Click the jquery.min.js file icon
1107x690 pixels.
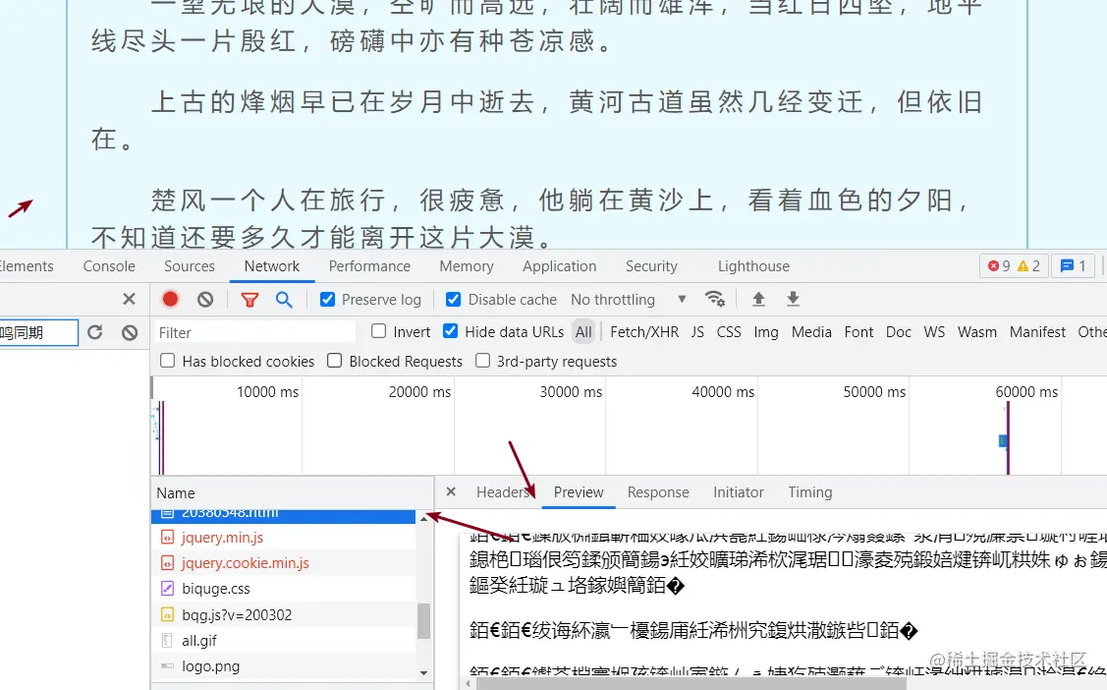coord(167,538)
